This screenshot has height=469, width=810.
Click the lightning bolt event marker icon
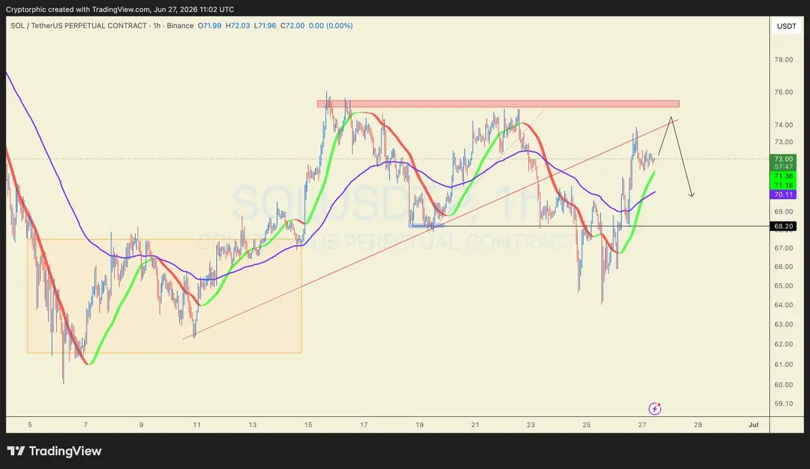click(x=655, y=409)
